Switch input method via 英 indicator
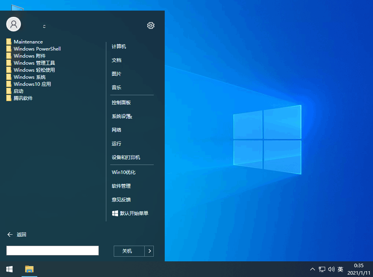This screenshot has width=373, height=277. click(x=340, y=269)
